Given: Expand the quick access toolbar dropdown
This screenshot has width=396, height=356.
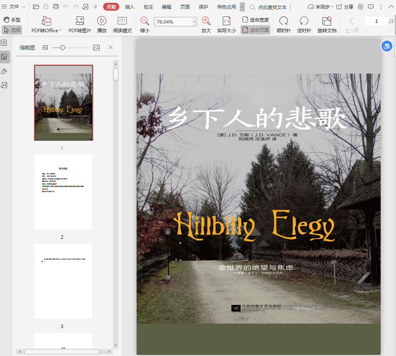Looking at the screenshot, I should point(96,7).
